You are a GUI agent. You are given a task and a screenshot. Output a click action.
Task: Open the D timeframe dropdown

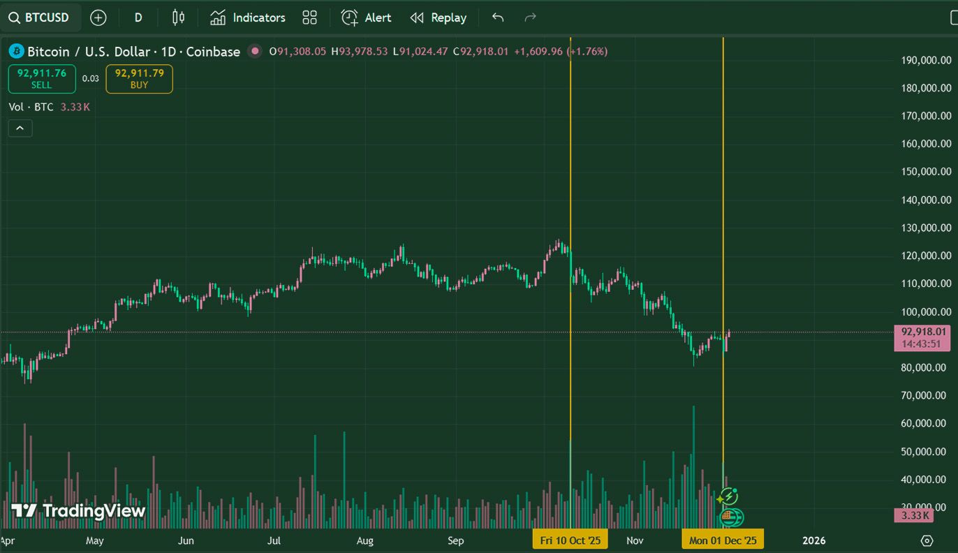point(138,17)
